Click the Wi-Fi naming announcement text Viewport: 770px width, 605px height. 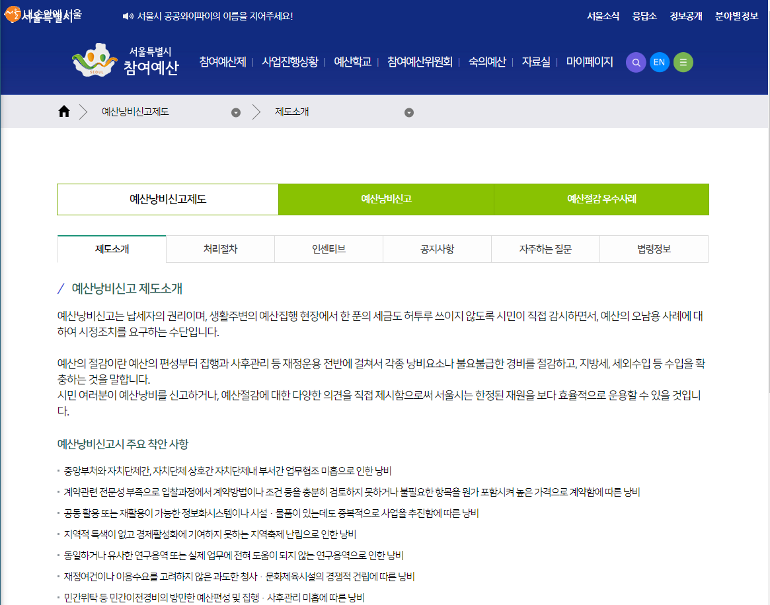tap(215, 16)
